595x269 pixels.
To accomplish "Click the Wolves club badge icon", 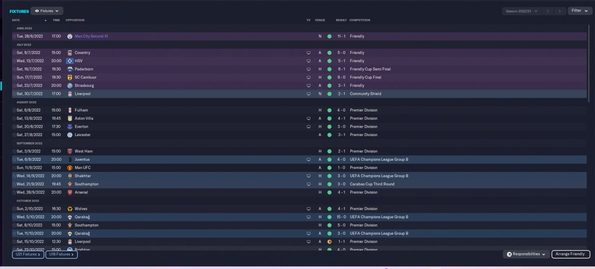I will pyautogui.click(x=70, y=209).
